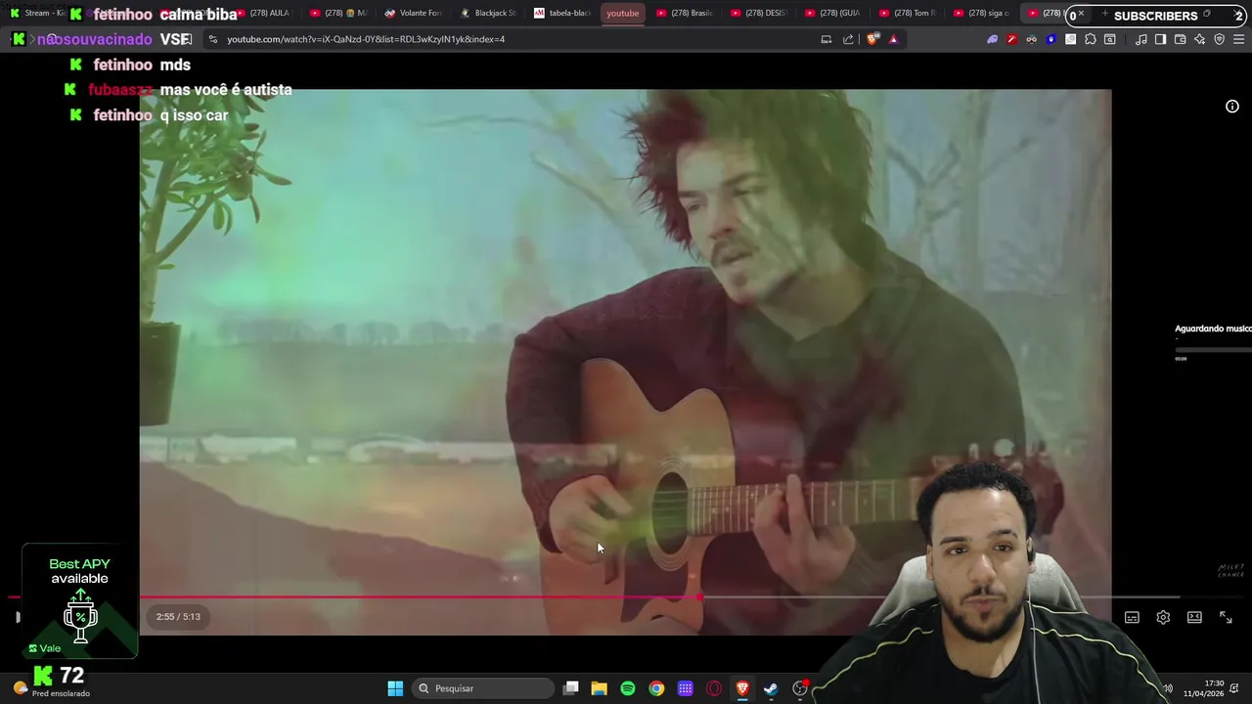The image size is (1252, 704).
Task: Click the site settings icon beside the URL
Action: (213, 39)
